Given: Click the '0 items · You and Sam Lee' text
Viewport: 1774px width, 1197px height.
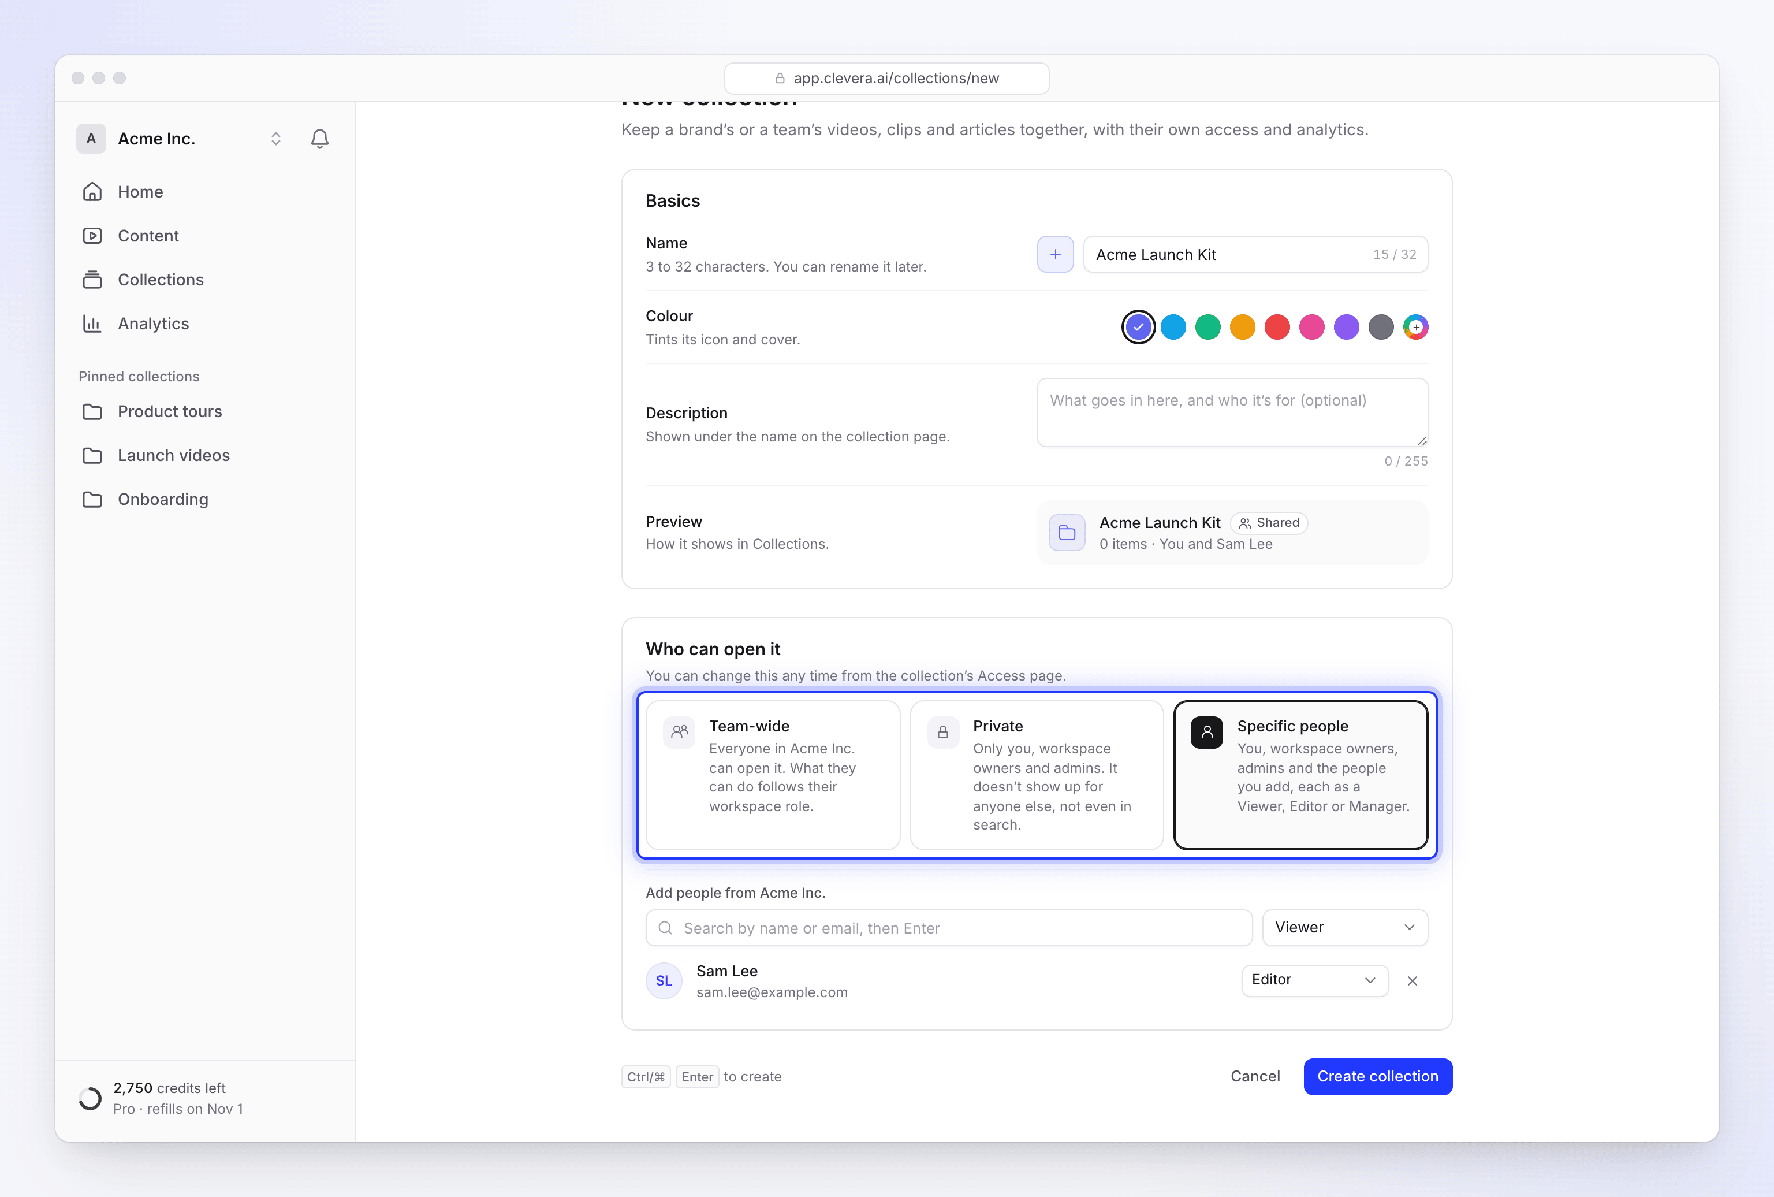Looking at the screenshot, I should click(1186, 544).
